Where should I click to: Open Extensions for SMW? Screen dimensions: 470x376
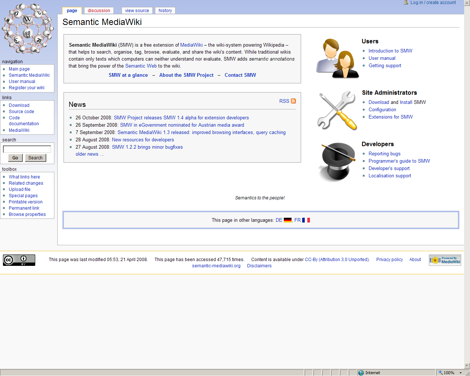(391, 117)
